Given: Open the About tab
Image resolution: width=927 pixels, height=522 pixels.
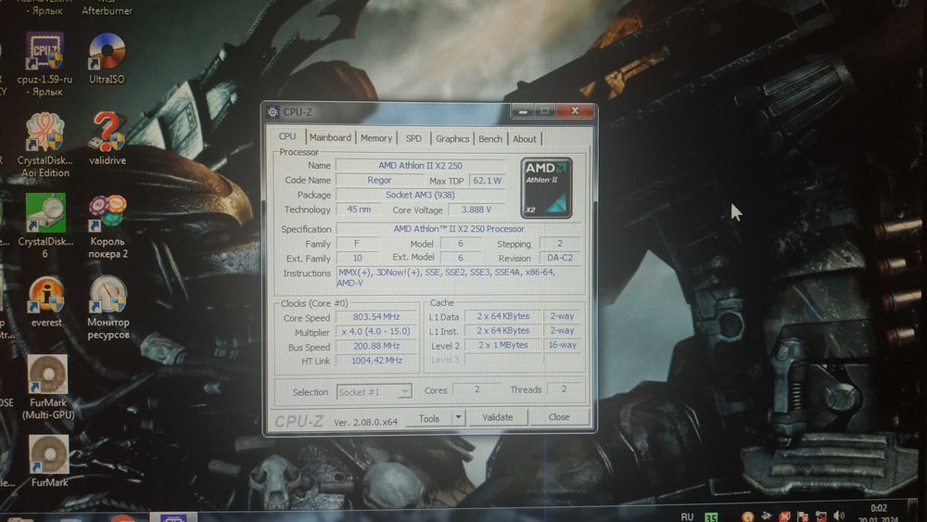Looking at the screenshot, I should pyautogui.click(x=525, y=139).
